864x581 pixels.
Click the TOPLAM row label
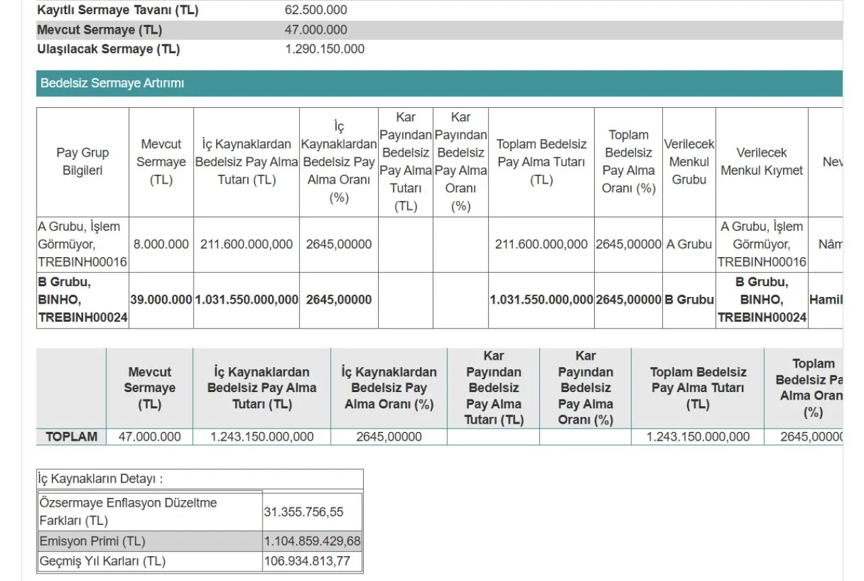(72, 437)
